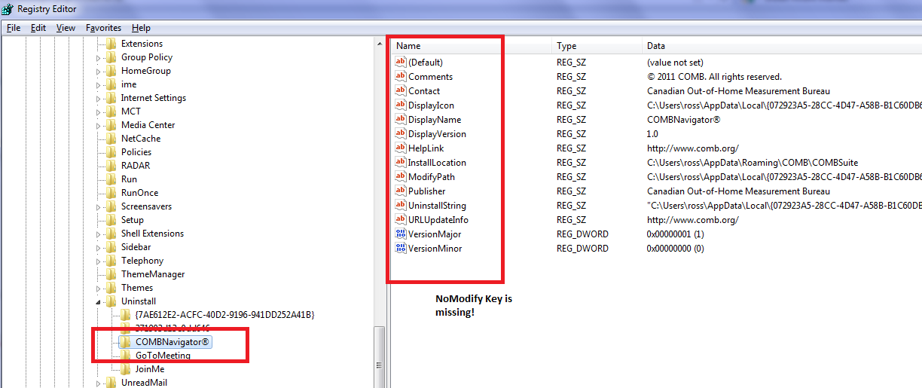Viewport: 922px width, 388px height.
Task: Click the ime folder icon
Action: (111, 84)
